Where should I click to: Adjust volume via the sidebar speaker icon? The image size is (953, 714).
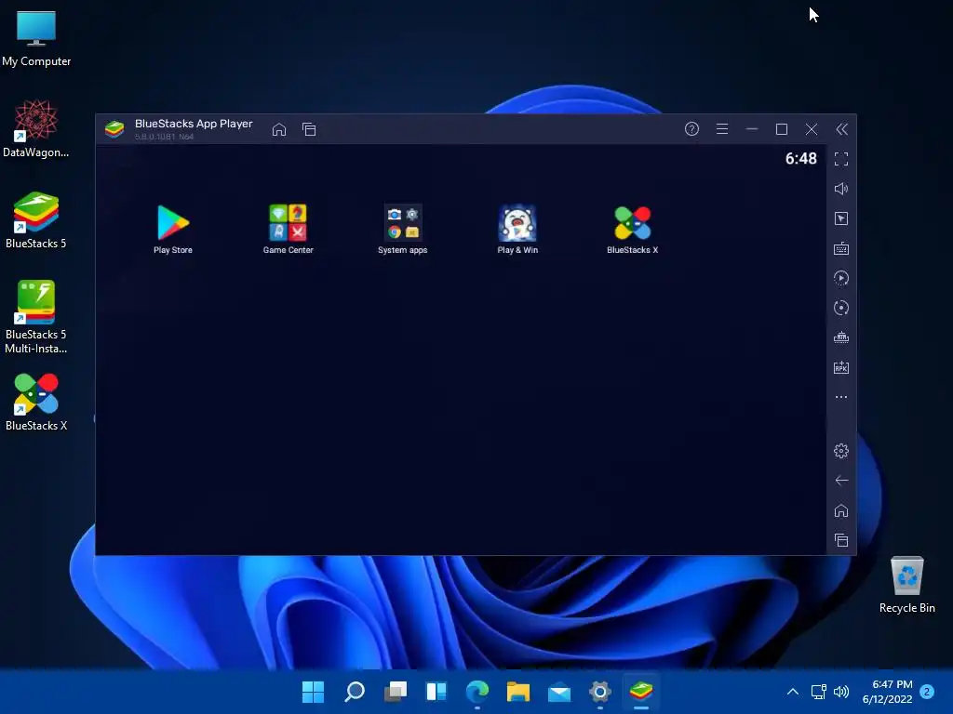(841, 189)
